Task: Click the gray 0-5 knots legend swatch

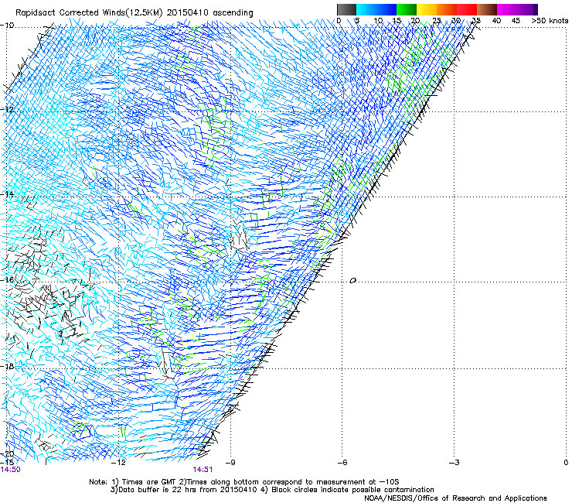Action: [346, 9]
